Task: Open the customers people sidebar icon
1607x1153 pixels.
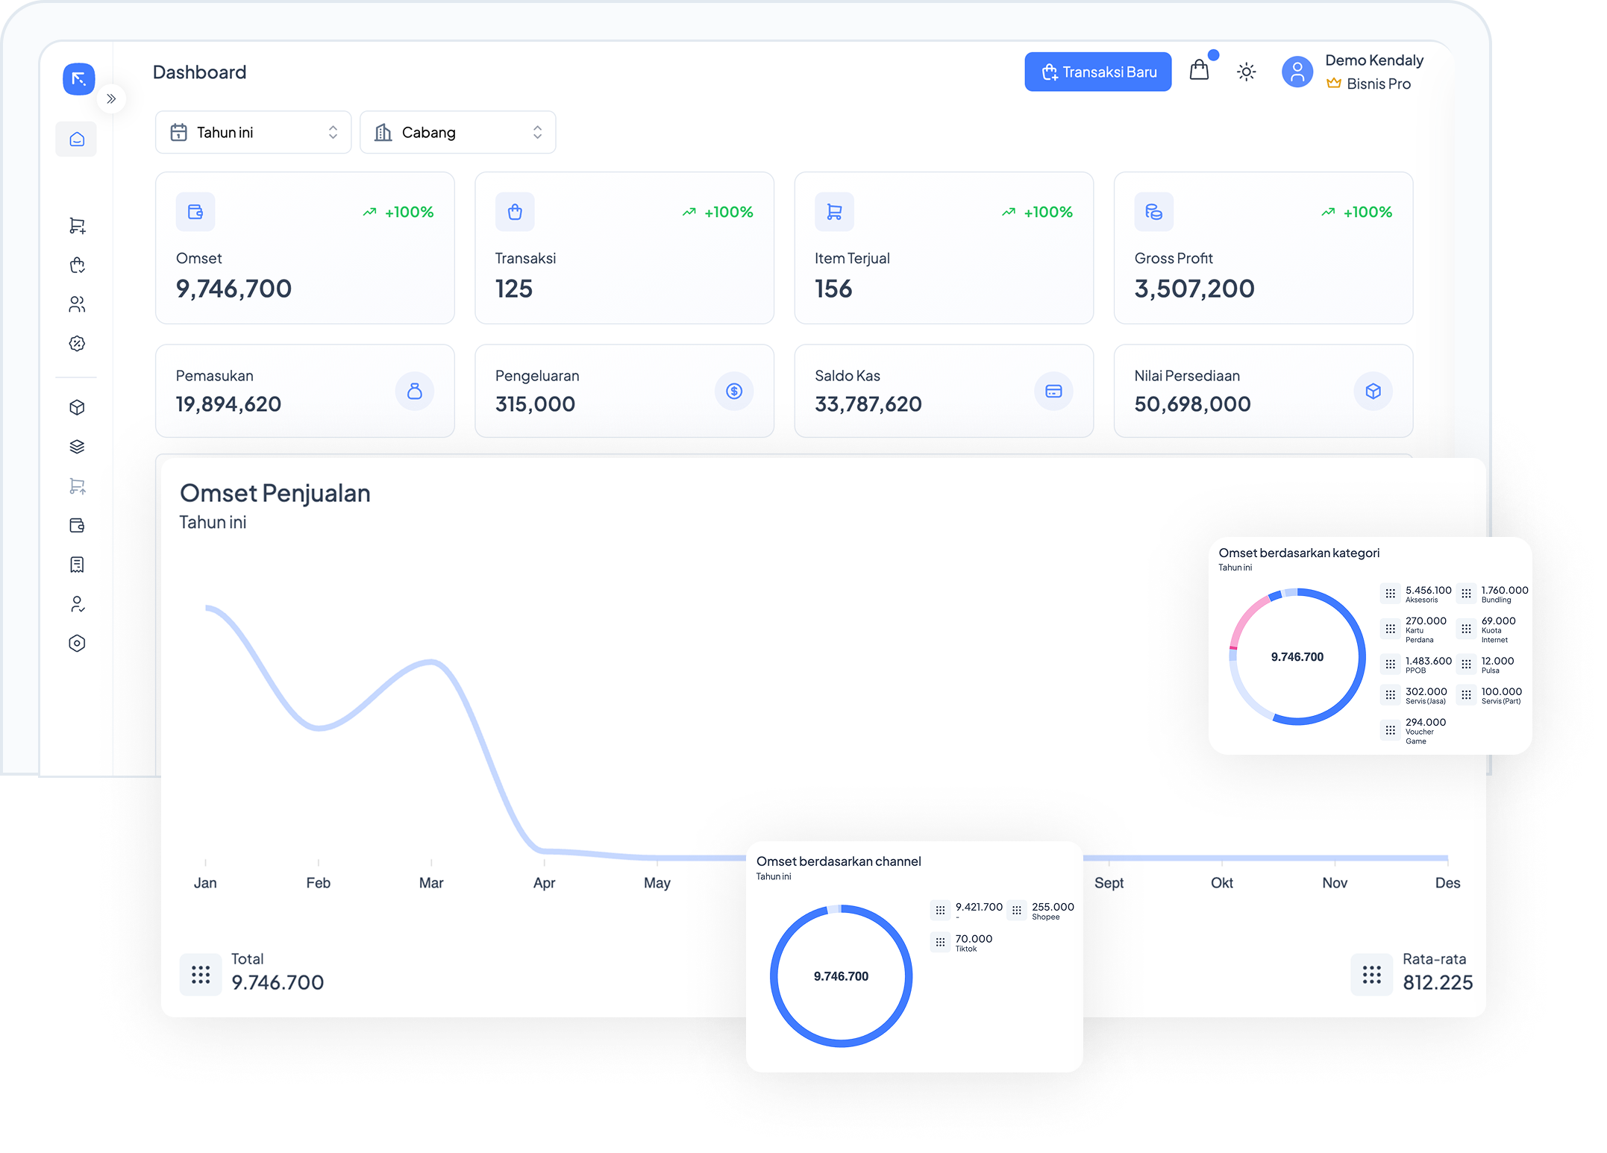Action: [x=77, y=304]
